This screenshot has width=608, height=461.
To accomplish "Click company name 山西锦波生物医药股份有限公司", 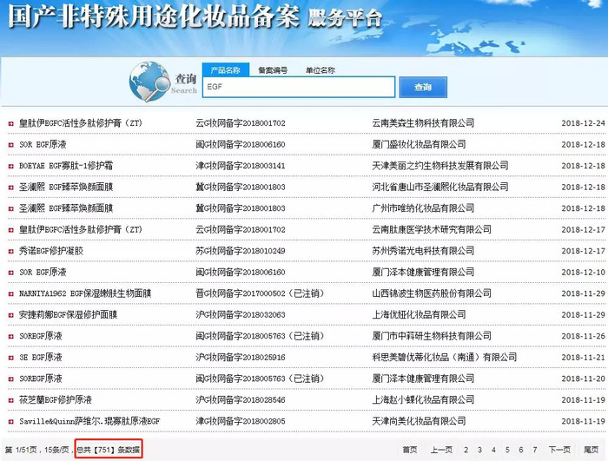I will (432, 293).
